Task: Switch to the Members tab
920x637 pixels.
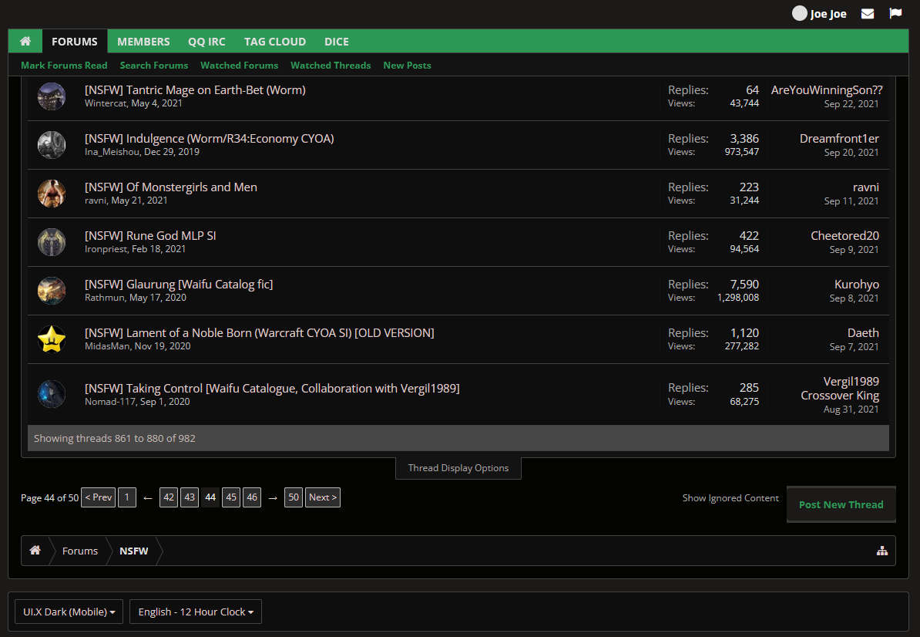Action: 143,42
